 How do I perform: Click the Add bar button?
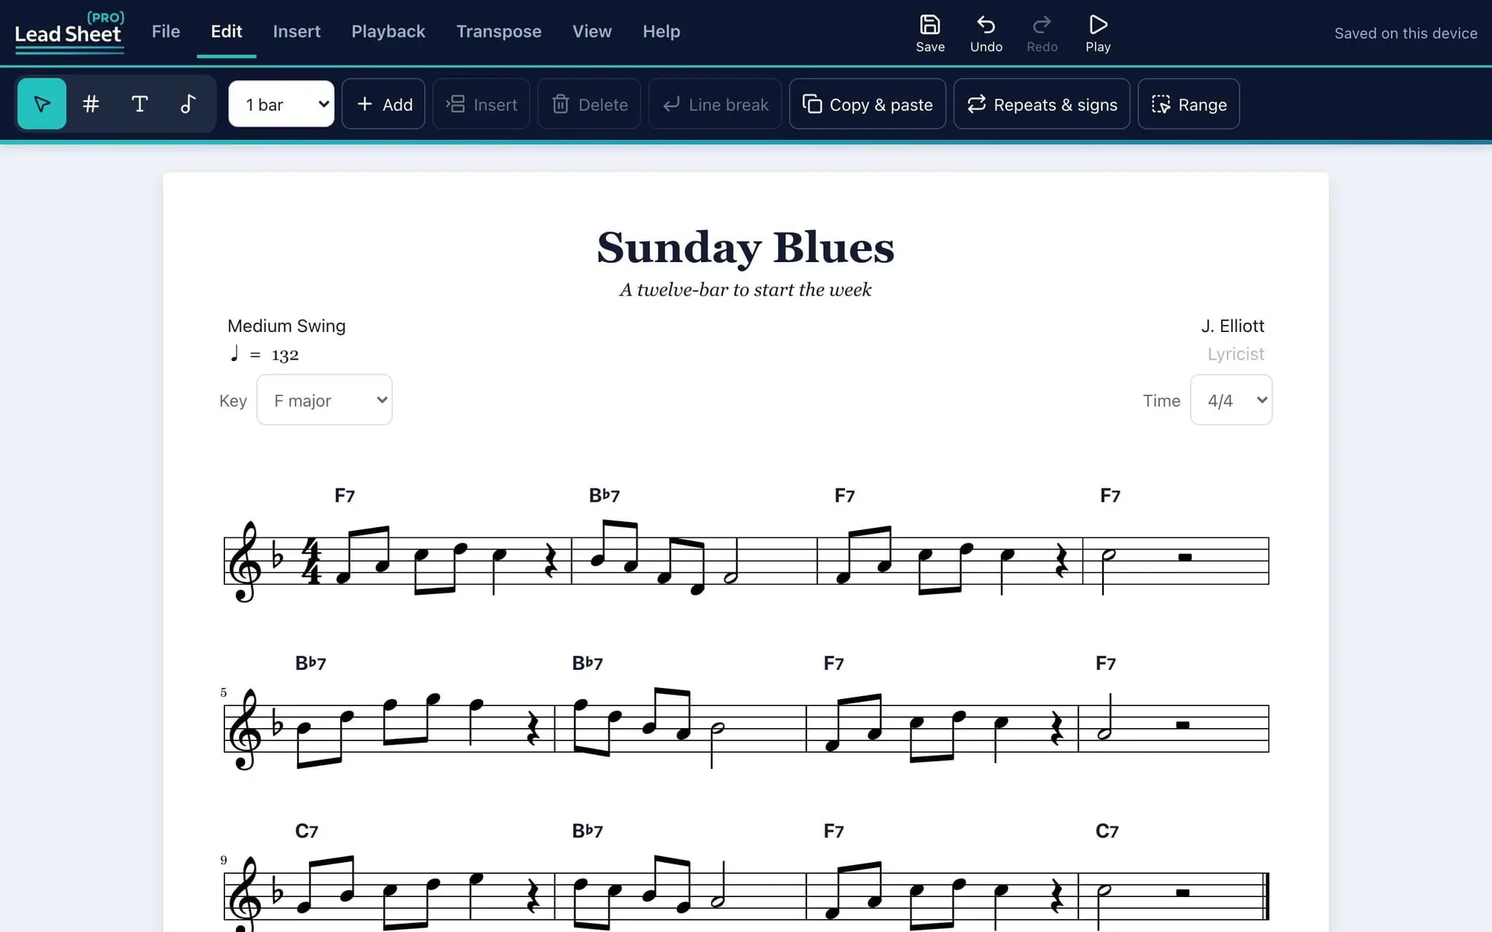pos(383,104)
